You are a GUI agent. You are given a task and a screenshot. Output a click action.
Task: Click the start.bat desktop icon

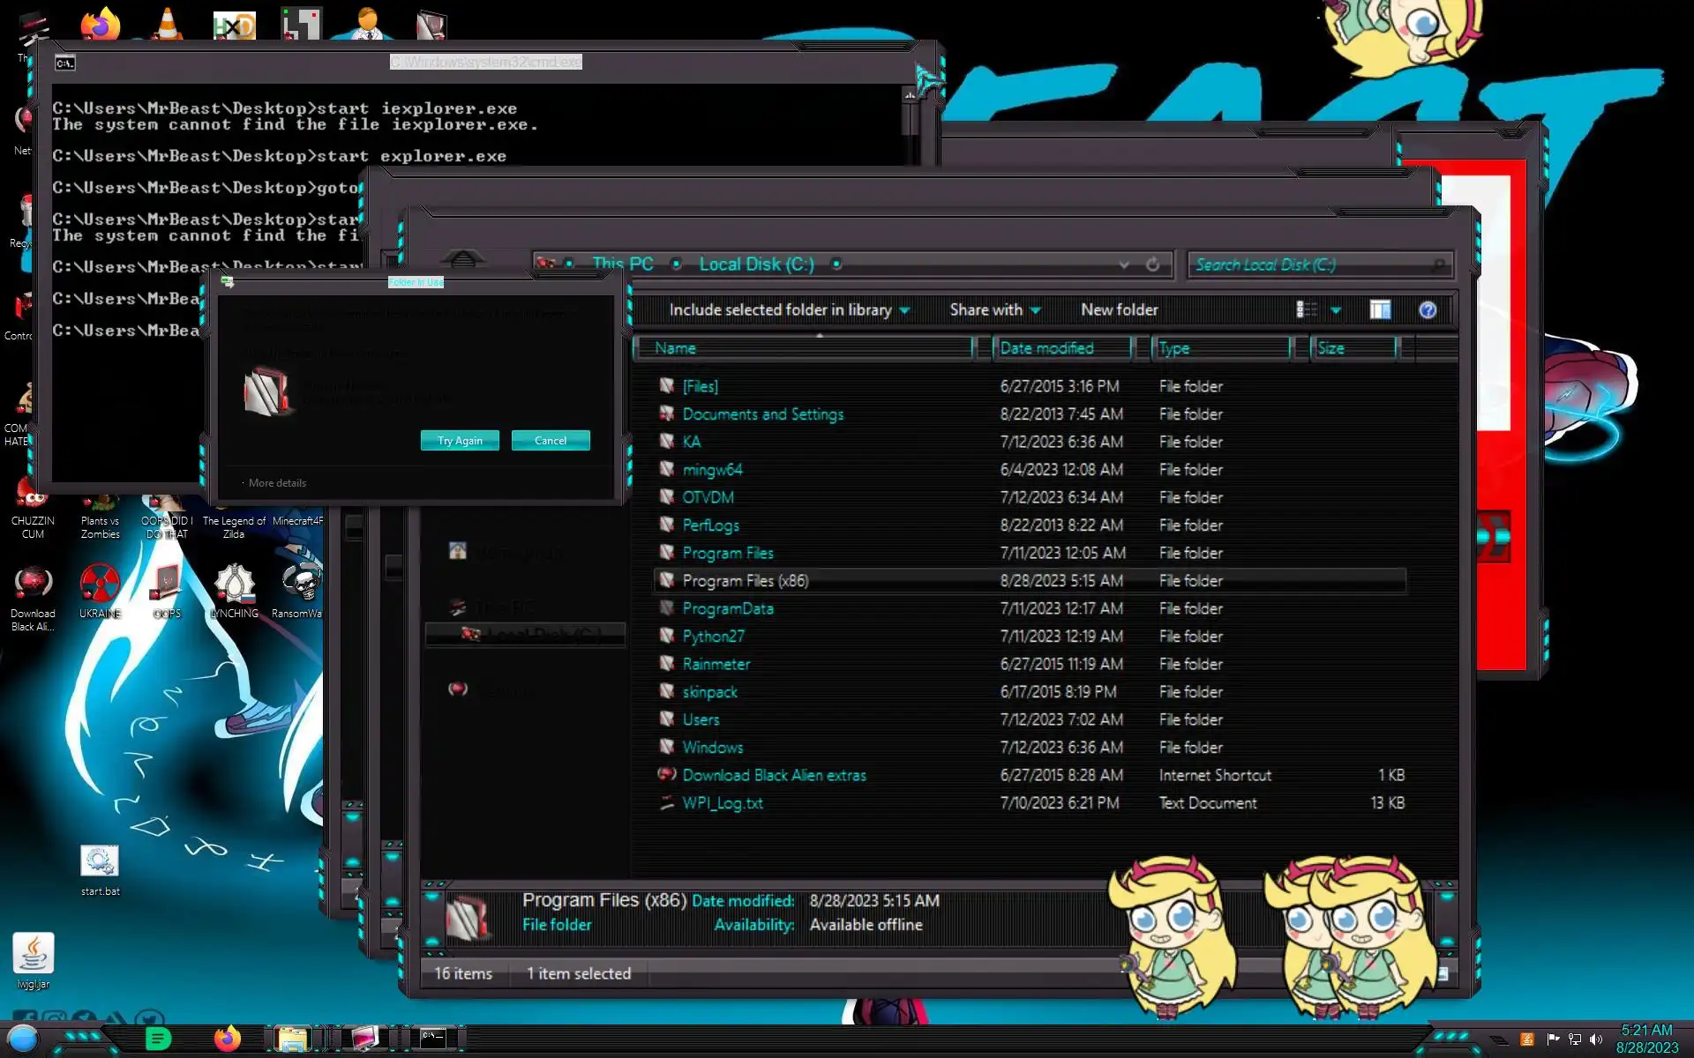point(100,861)
